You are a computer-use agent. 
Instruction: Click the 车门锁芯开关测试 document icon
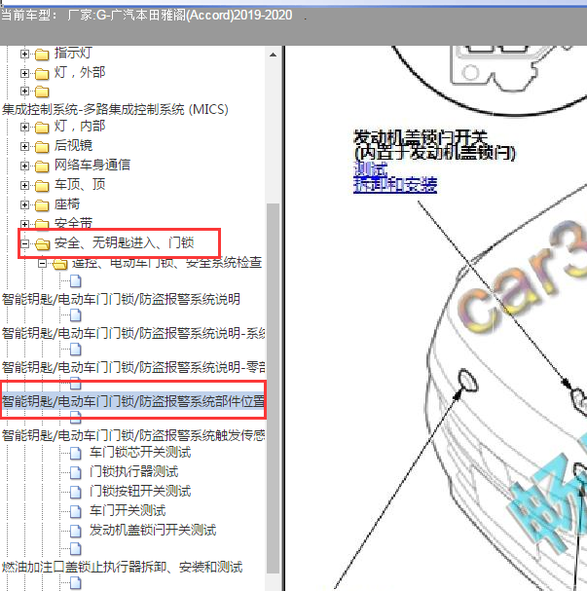click(x=76, y=453)
